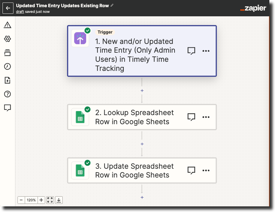Open help question mark icon
Image resolution: width=275 pixels, height=212 pixels.
(x=8, y=94)
